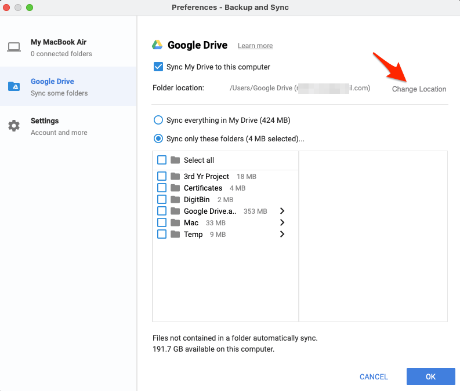Open the Learn more link
The width and height of the screenshot is (460, 391).
tap(255, 46)
